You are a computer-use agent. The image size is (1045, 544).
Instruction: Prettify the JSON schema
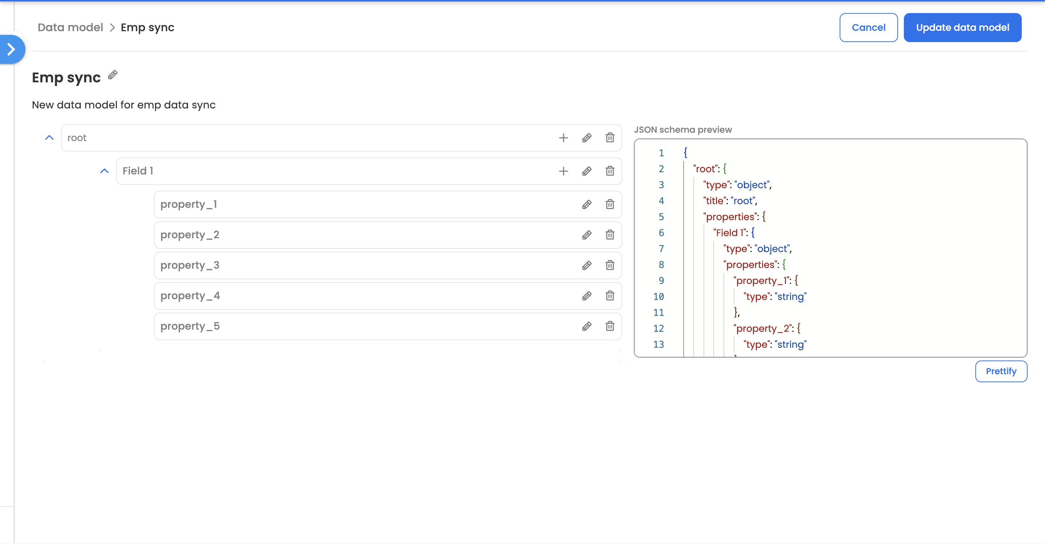[1001, 371]
